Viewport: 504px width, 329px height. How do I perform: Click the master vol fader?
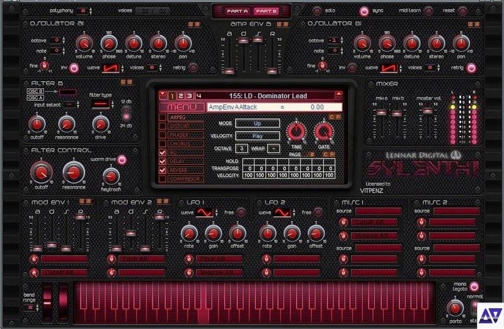tap(428, 111)
